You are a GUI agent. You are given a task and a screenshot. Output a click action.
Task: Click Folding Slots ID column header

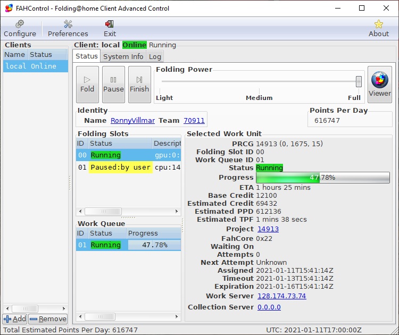[x=82, y=143]
